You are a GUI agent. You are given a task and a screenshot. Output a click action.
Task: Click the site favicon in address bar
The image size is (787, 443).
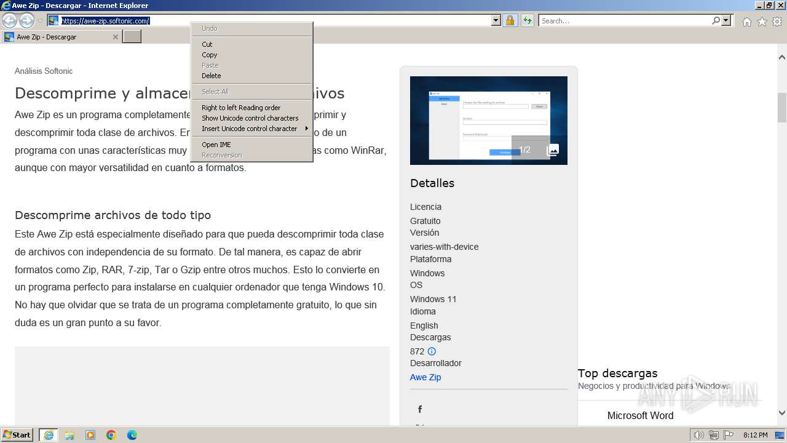pyautogui.click(x=53, y=20)
